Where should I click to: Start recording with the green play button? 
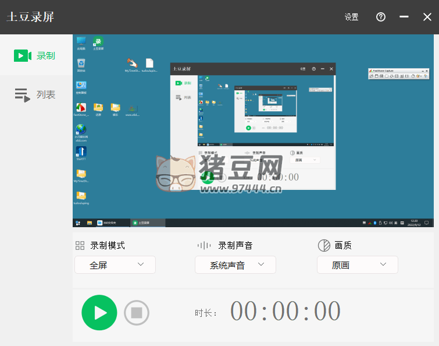[x=99, y=313]
